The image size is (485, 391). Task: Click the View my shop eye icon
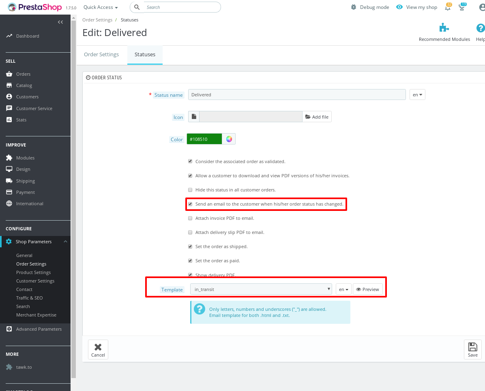[x=399, y=7]
